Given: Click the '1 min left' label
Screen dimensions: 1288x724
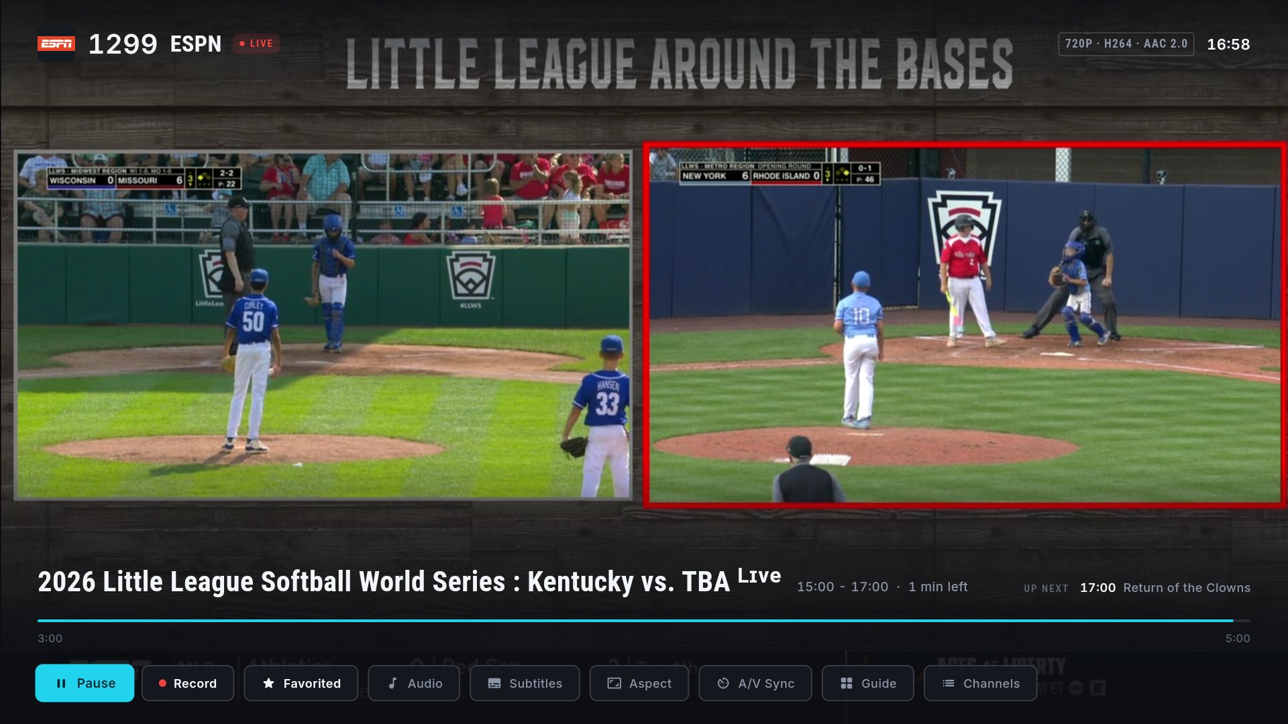Looking at the screenshot, I should 938,587.
